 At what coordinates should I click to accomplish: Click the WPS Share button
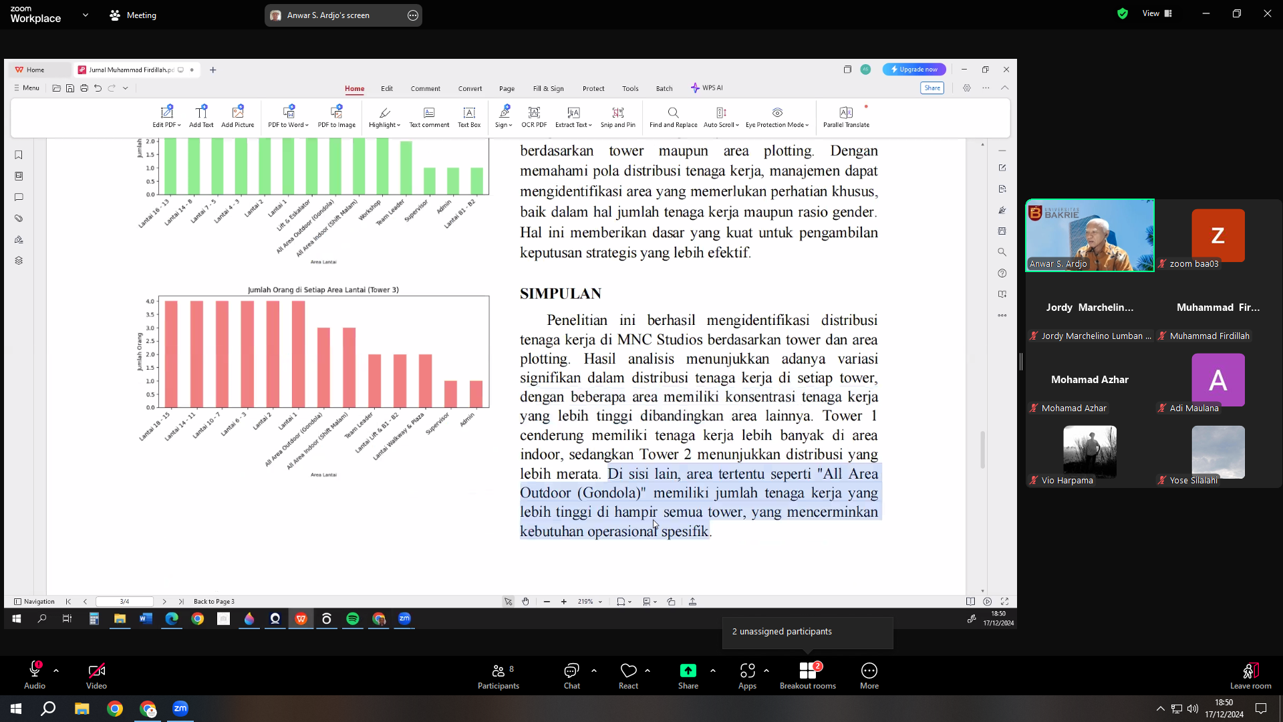coord(932,88)
